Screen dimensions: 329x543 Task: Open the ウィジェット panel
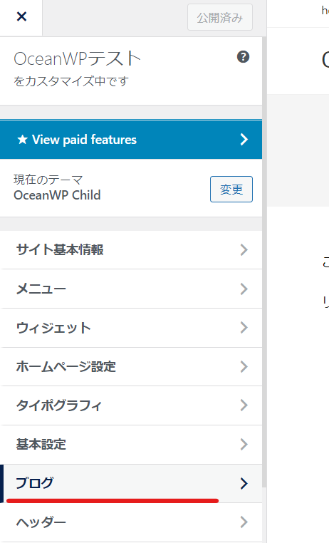[131, 328]
